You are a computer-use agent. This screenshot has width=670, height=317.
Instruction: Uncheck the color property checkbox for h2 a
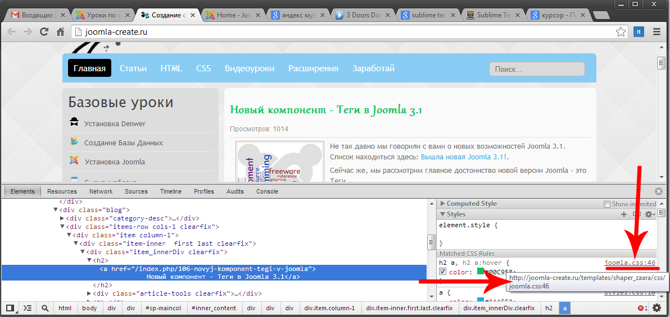[443, 272]
